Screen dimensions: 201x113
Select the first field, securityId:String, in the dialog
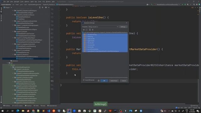(x=105, y=35)
